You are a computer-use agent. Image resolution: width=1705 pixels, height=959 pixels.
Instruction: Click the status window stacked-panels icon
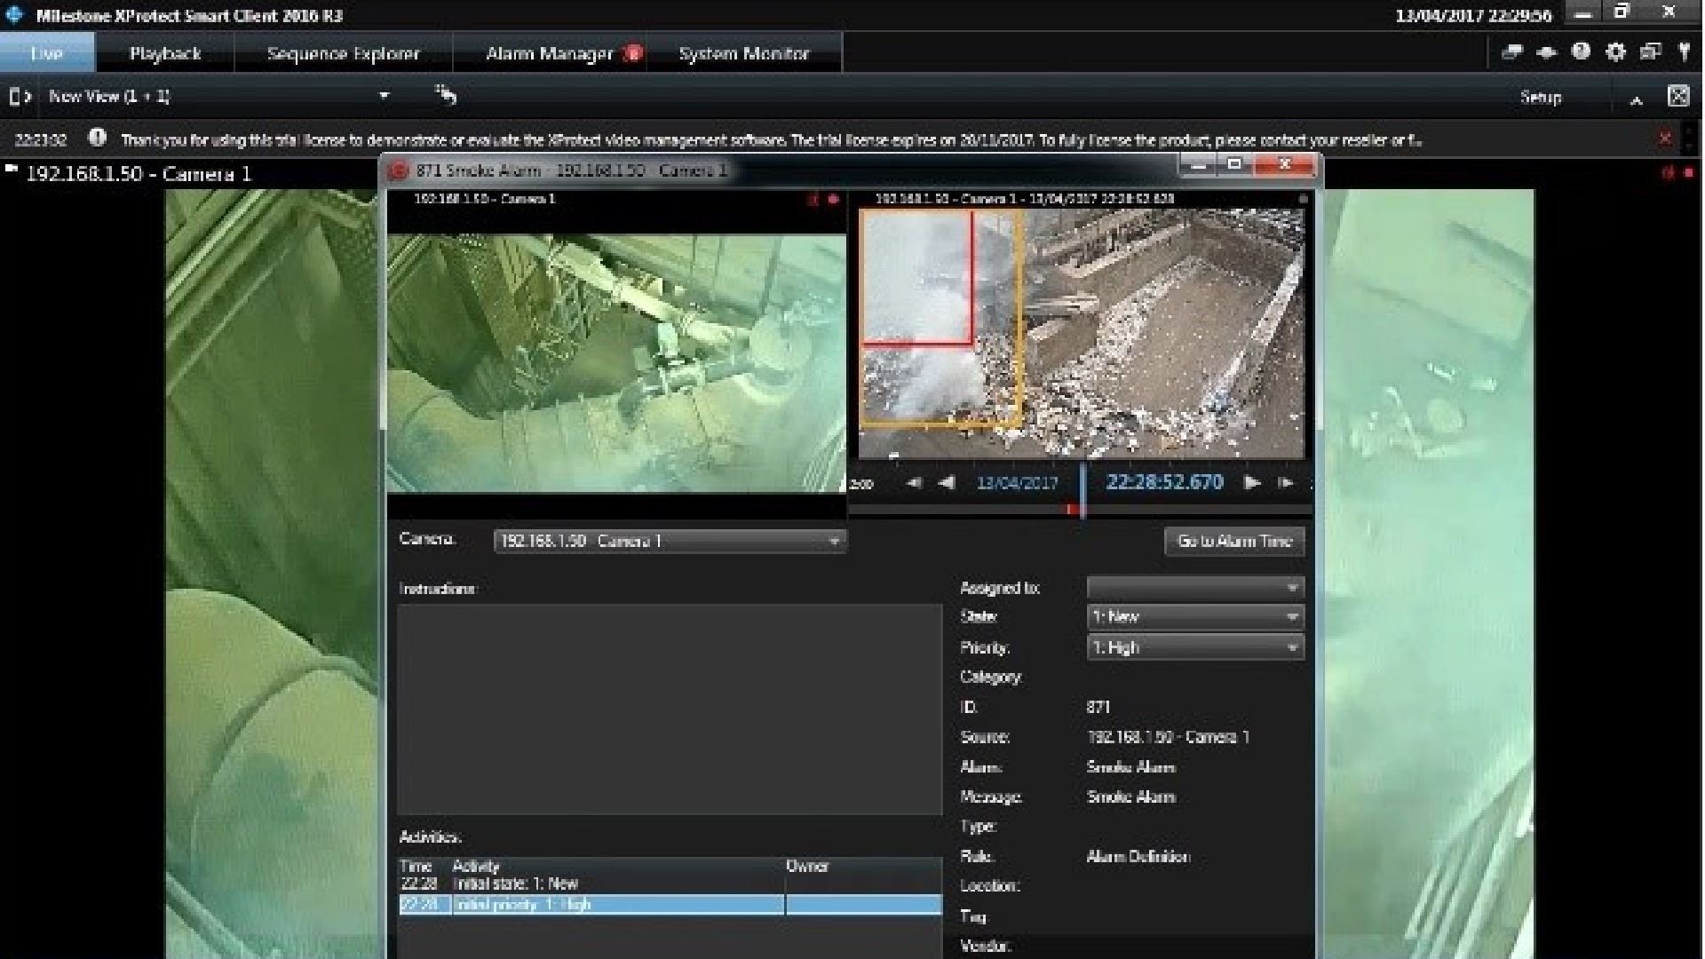1511,52
